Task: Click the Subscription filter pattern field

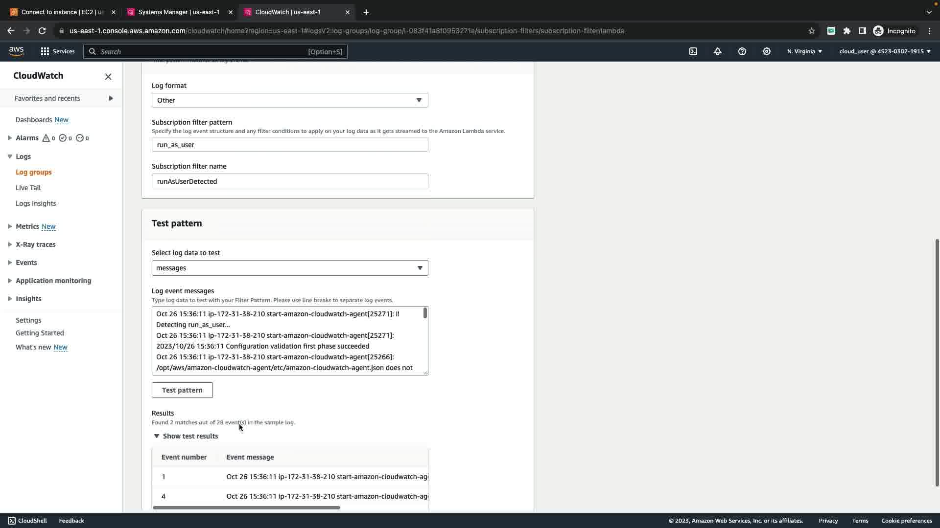Action: (x=290, y=145)
